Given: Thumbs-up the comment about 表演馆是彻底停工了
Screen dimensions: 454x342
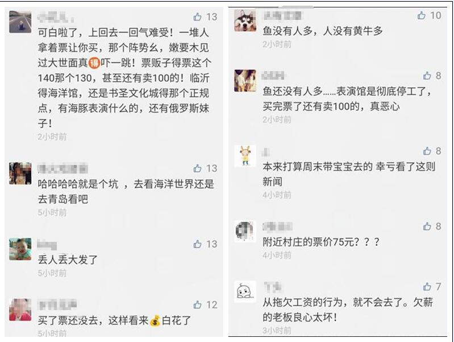Looking at the screenshot, I should (427, 76).
